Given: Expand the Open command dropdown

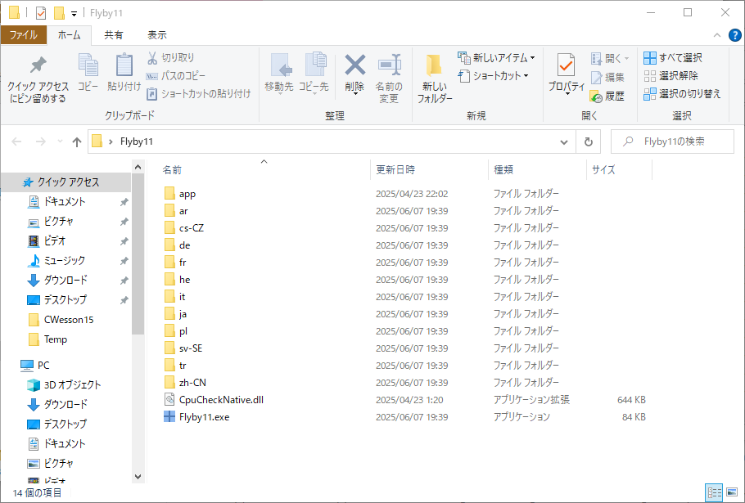Looking at the screenshot, I should (x=626, y=58).
